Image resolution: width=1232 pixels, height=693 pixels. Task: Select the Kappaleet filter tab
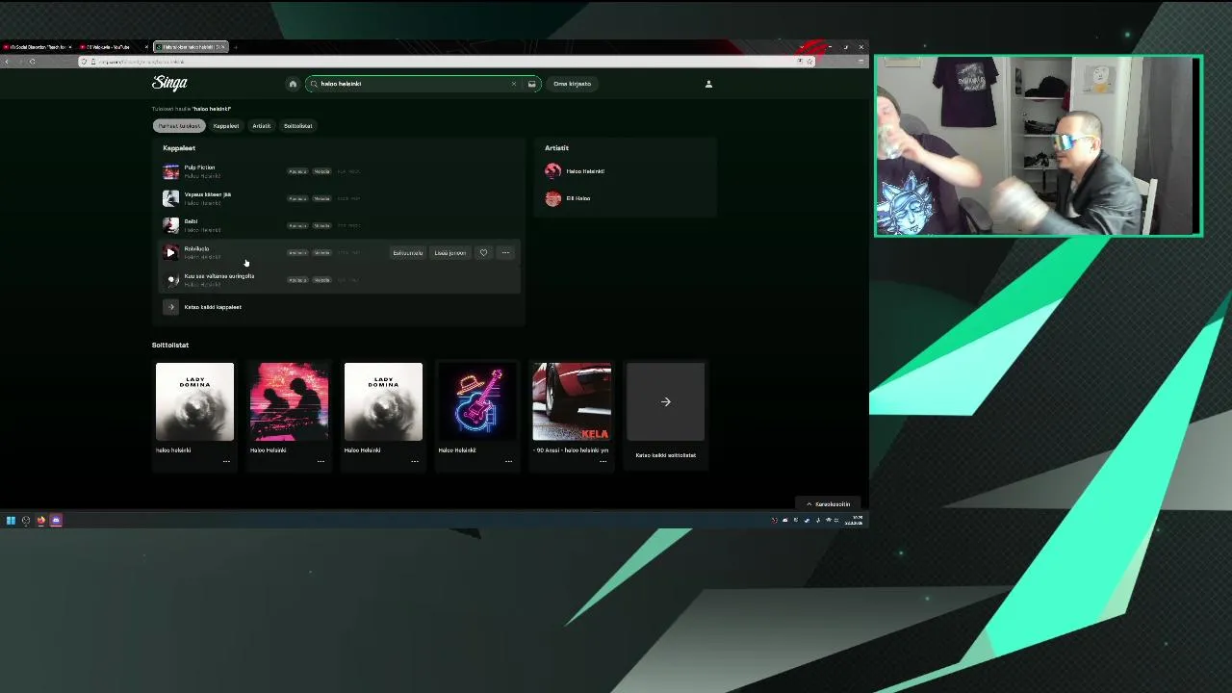click(x=226, y=126)
